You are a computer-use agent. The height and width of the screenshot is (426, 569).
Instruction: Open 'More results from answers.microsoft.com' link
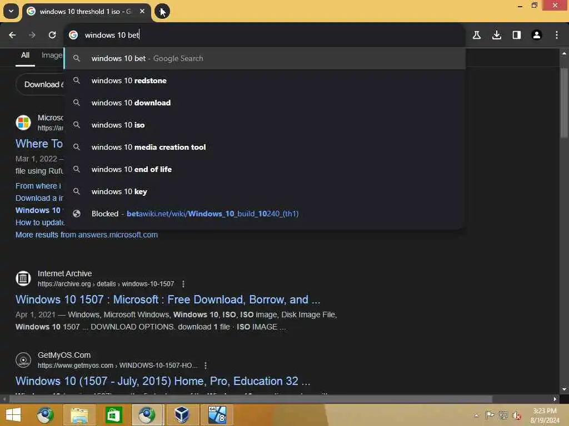[x=86, y=235]
